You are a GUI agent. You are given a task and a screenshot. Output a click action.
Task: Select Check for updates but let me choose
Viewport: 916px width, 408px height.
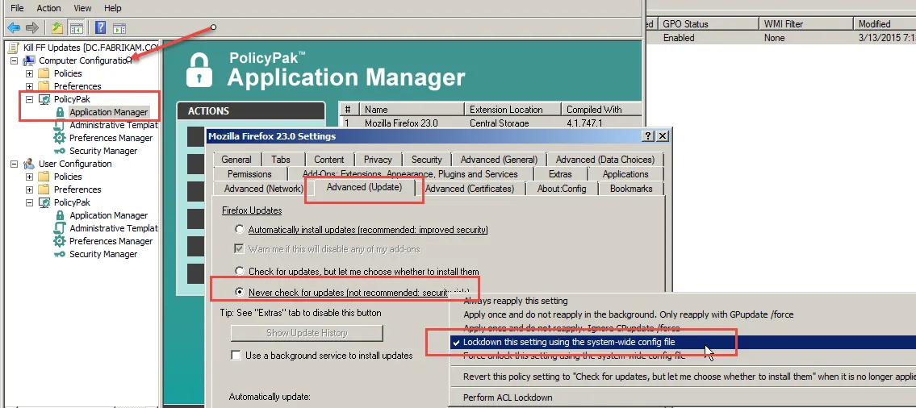click(240, 272)
